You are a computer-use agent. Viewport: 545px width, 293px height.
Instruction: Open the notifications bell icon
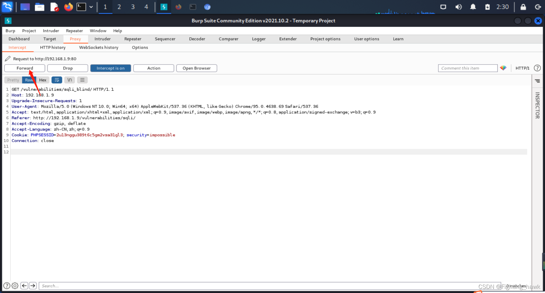[473, 7]
